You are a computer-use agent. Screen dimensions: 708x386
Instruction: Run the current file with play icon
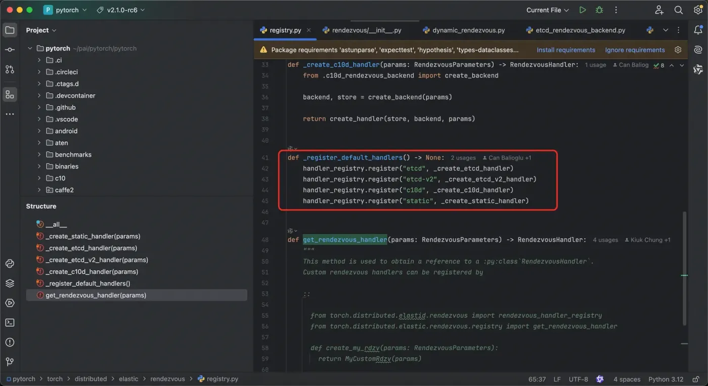(583, 10)
